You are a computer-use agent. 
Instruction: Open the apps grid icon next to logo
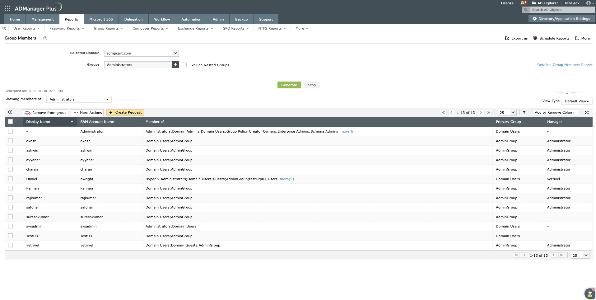pyautogui.click(x=7, y=8)
